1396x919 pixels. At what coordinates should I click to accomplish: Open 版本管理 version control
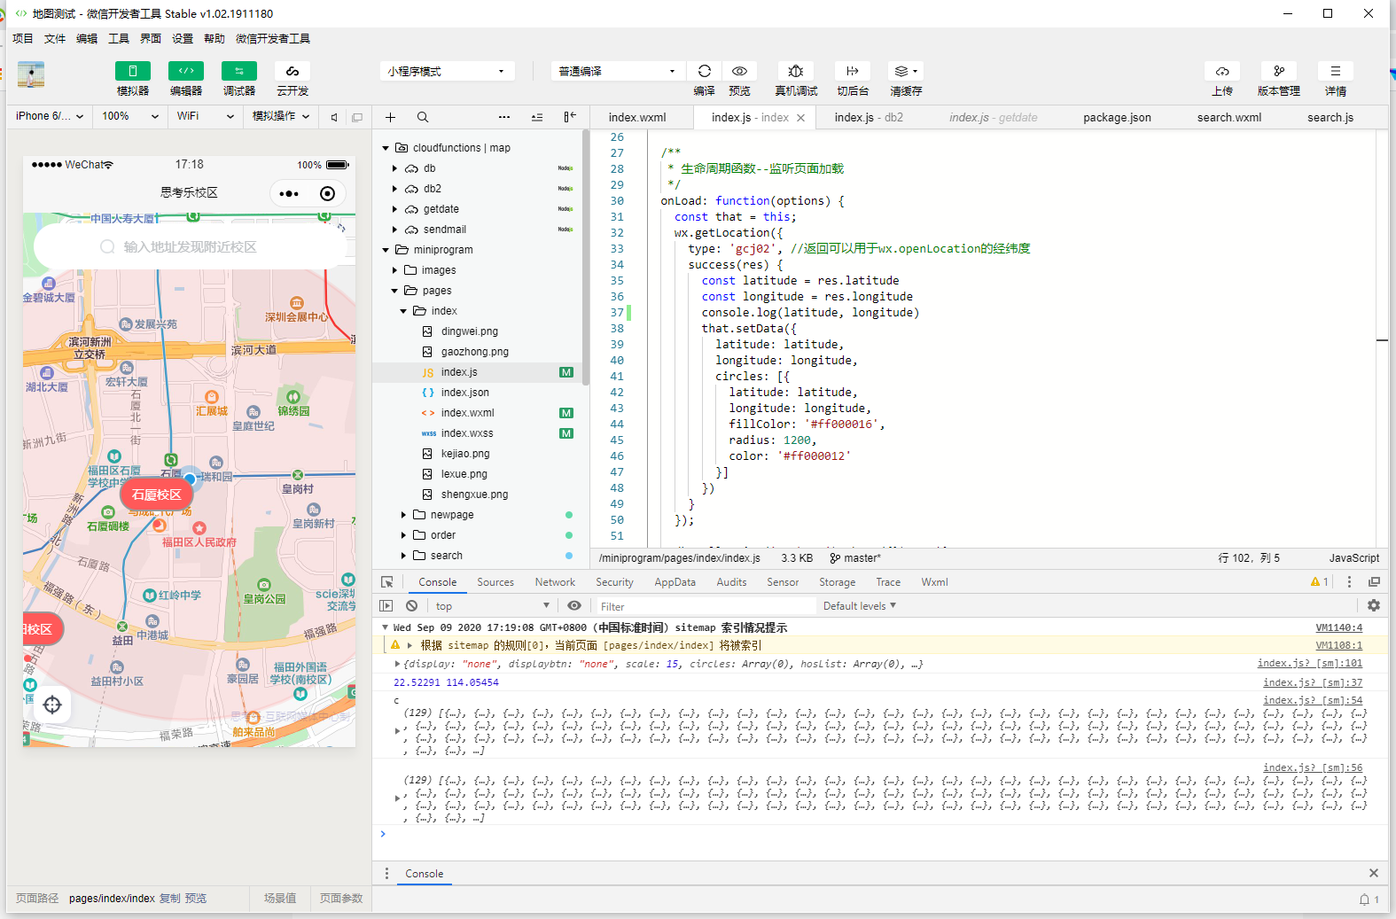(x=1278, y=72)
